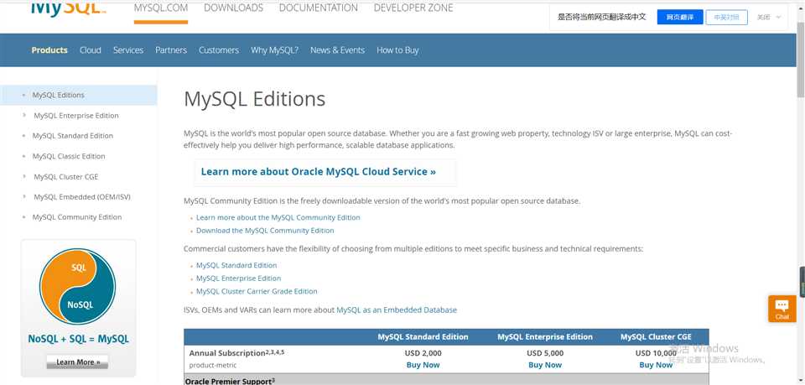
Task: Click the MySQL Cluster CGE column header
Action: pyautogui.click(x=656, y=336)
